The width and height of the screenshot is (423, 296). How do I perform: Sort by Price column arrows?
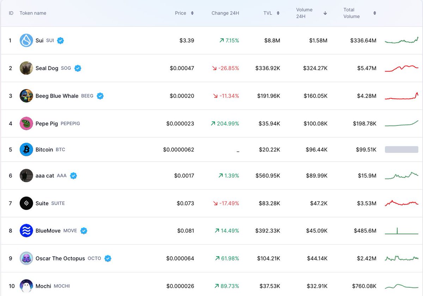192,13
